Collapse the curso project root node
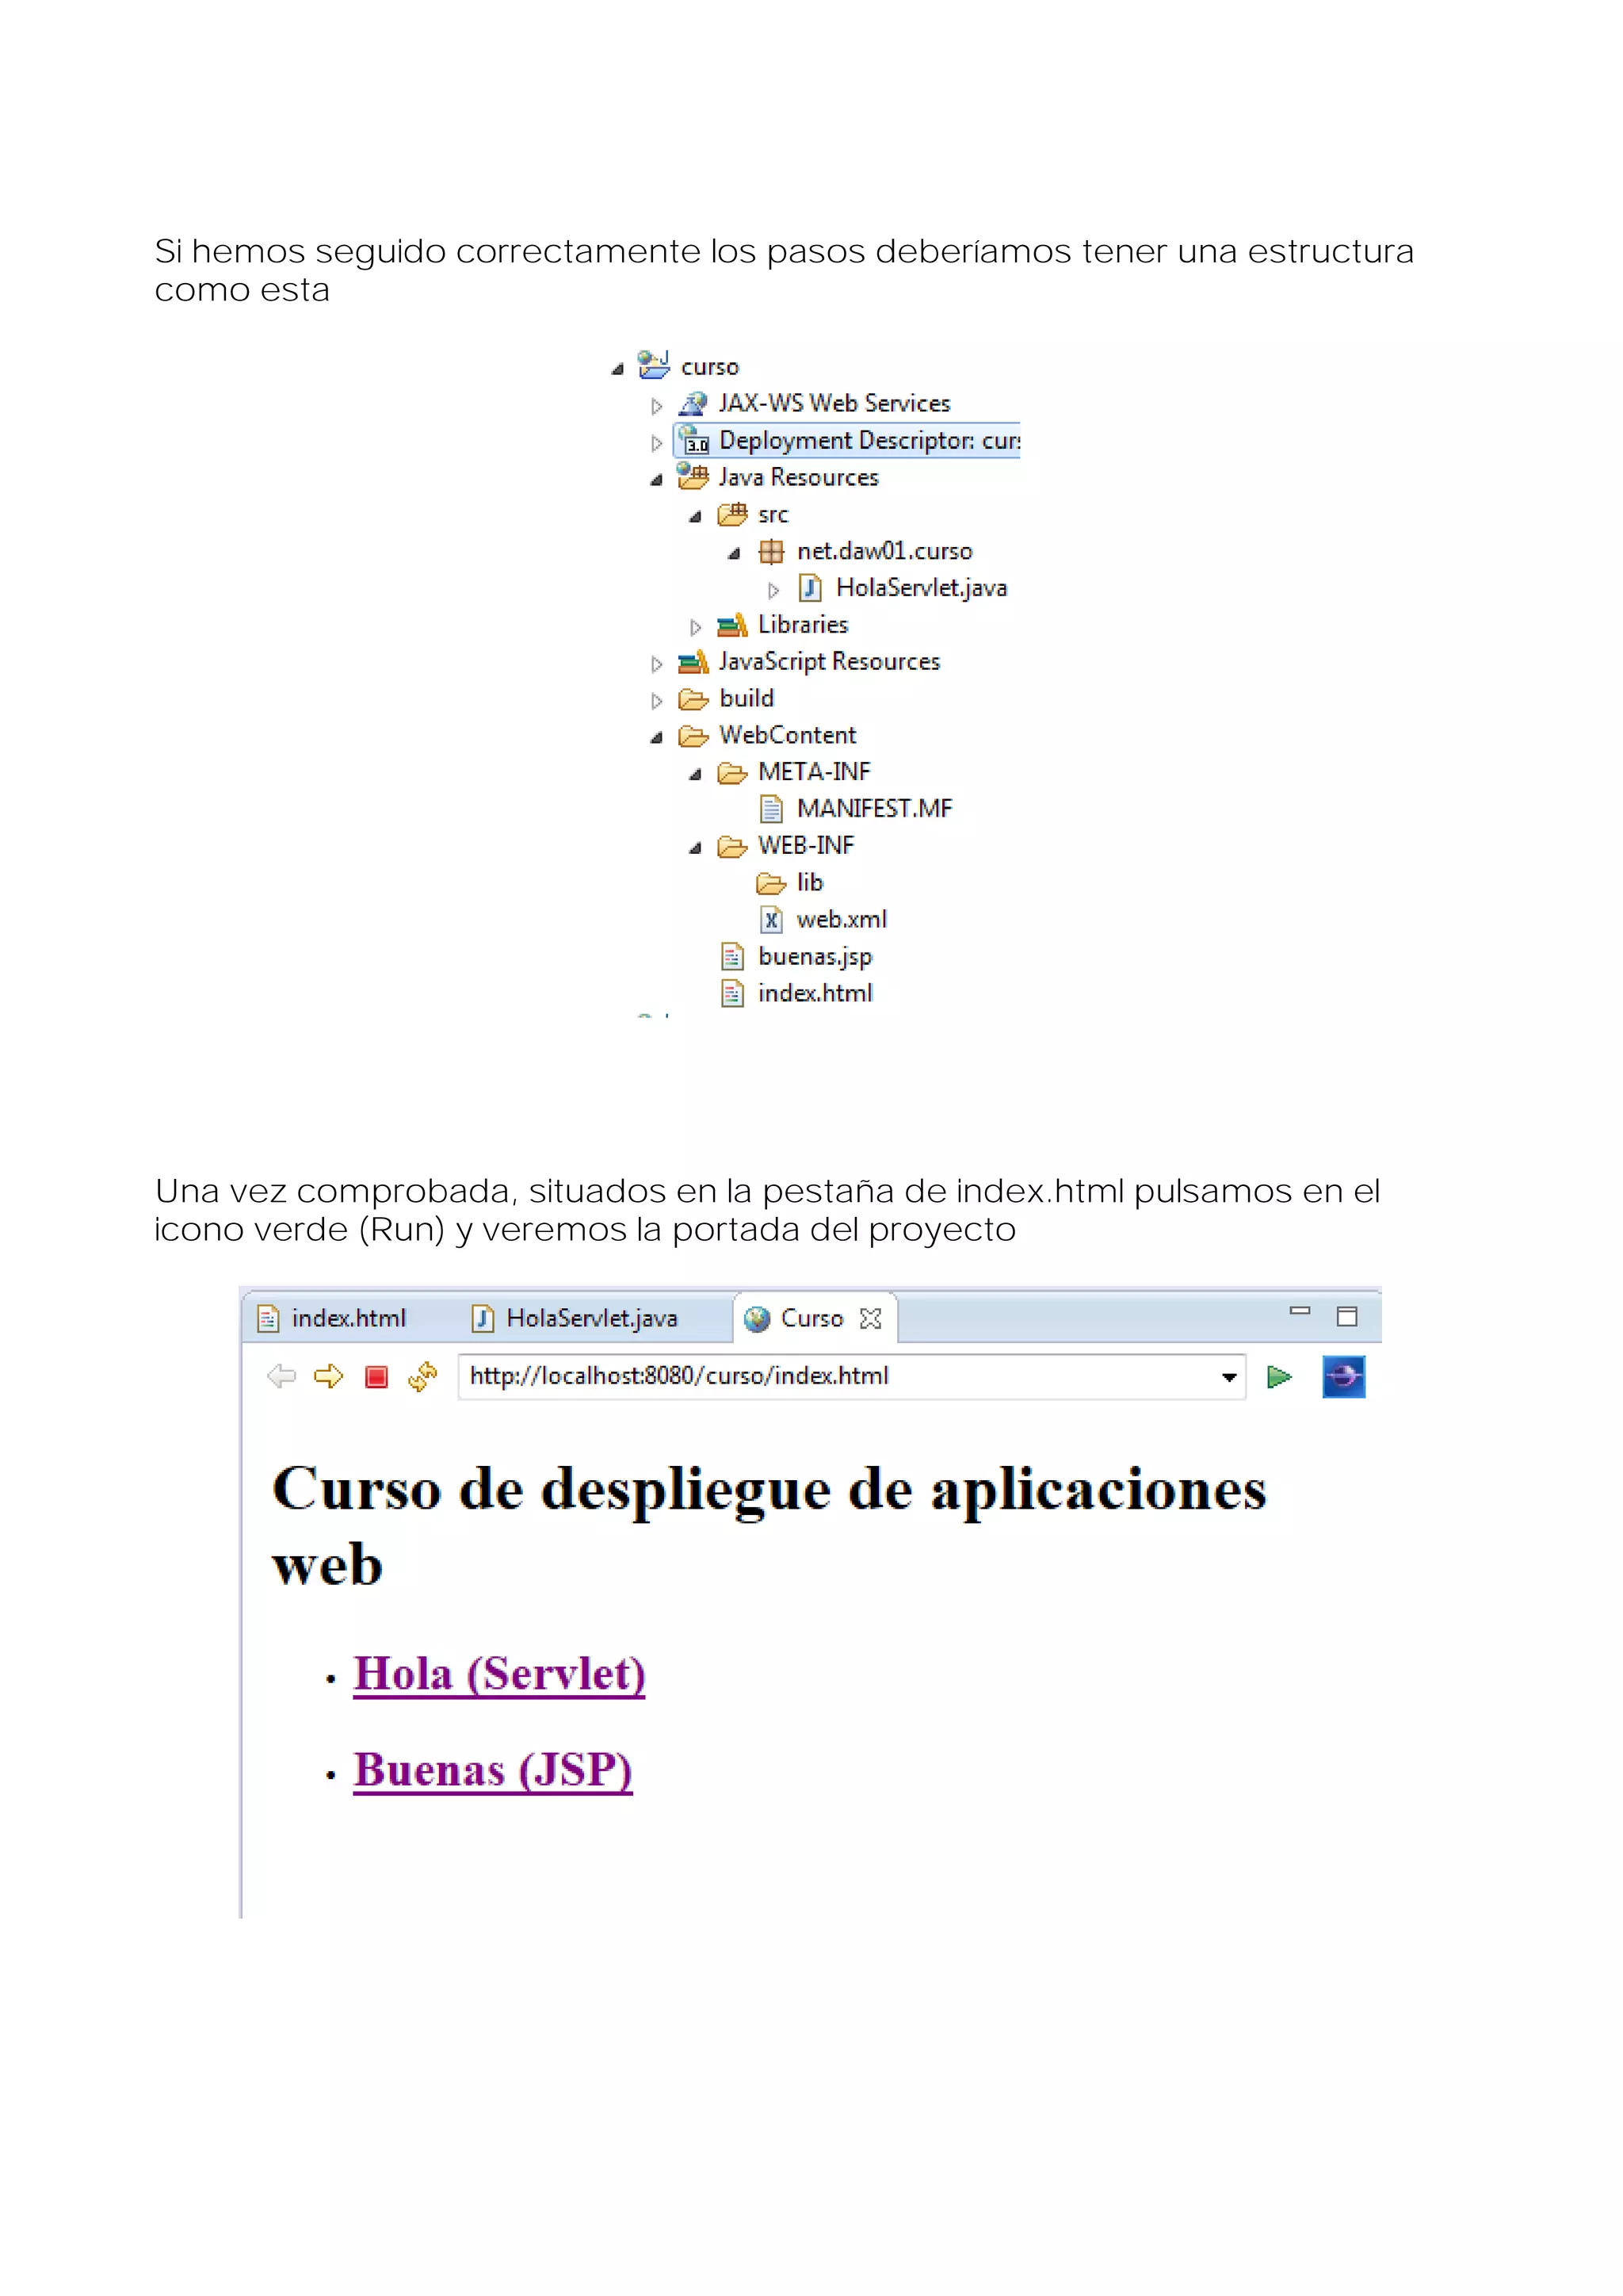 617,369
